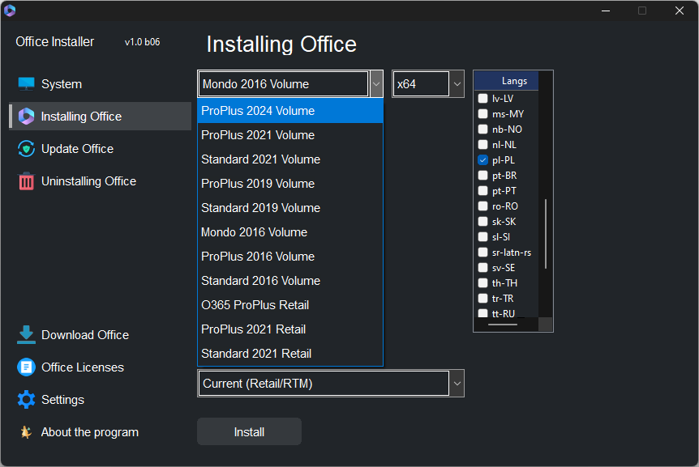
Task: Select O365 ProPlus Retail option
Action: (290, 304)
